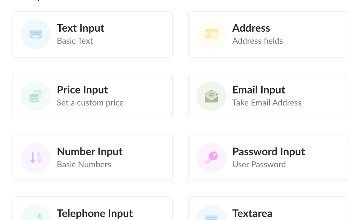
Task: Click the "User Password" description text
Action: (259, 165)
